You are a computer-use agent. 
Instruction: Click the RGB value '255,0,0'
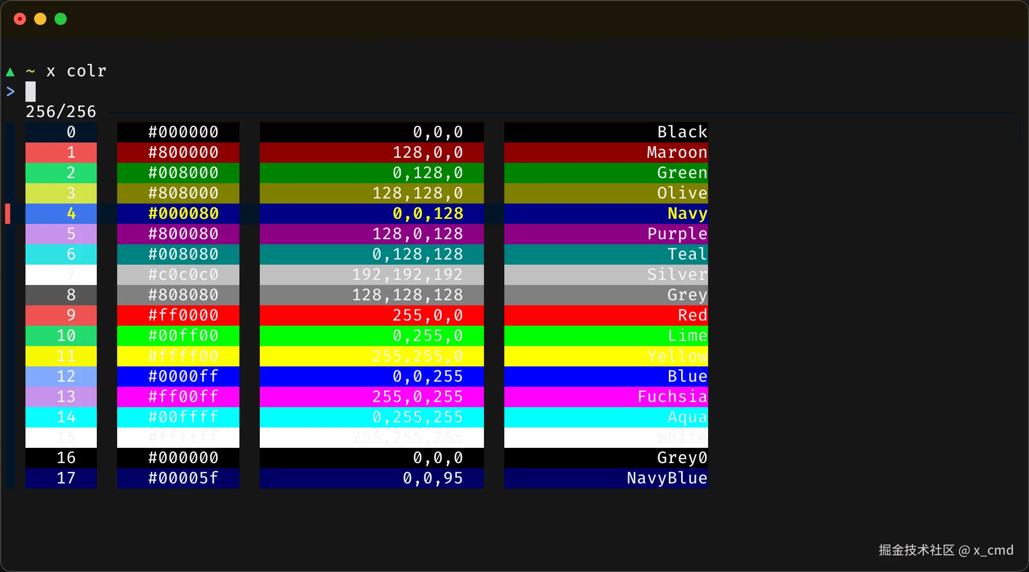coord(428,316)
